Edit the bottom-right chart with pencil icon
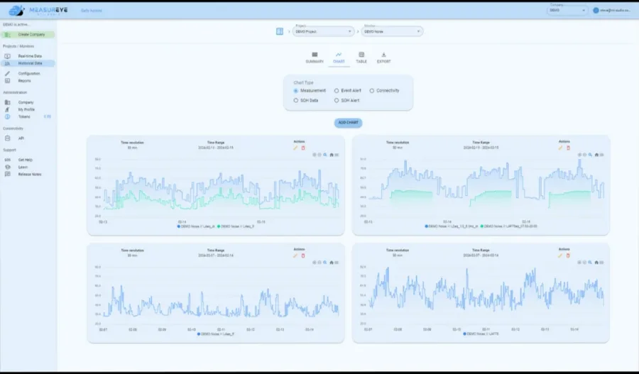This screenshot has height=374, width=639. (x=560, y=256)
